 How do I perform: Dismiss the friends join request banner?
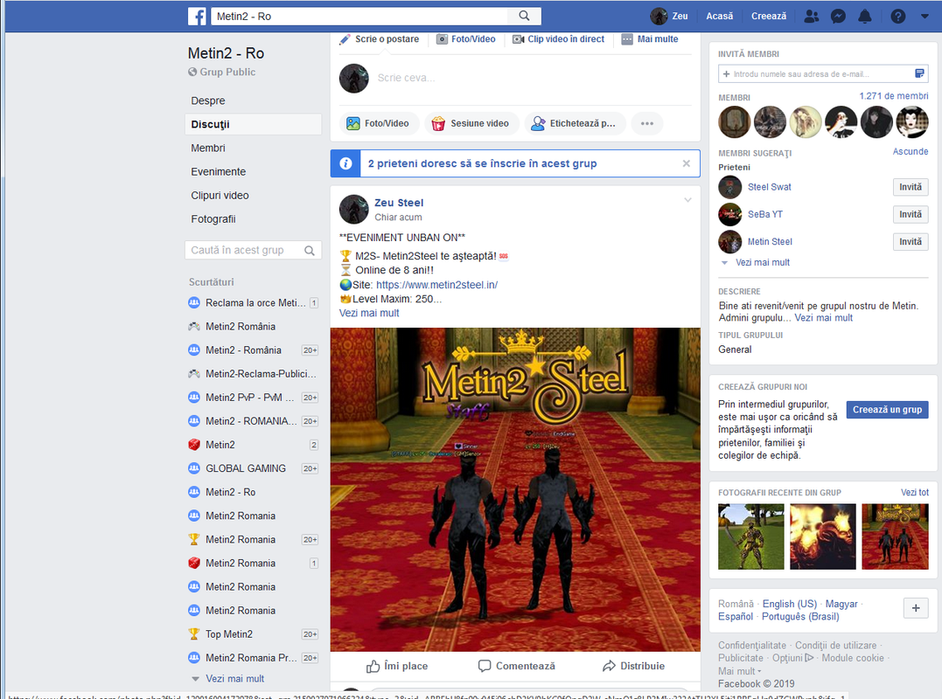click(686, 163)
